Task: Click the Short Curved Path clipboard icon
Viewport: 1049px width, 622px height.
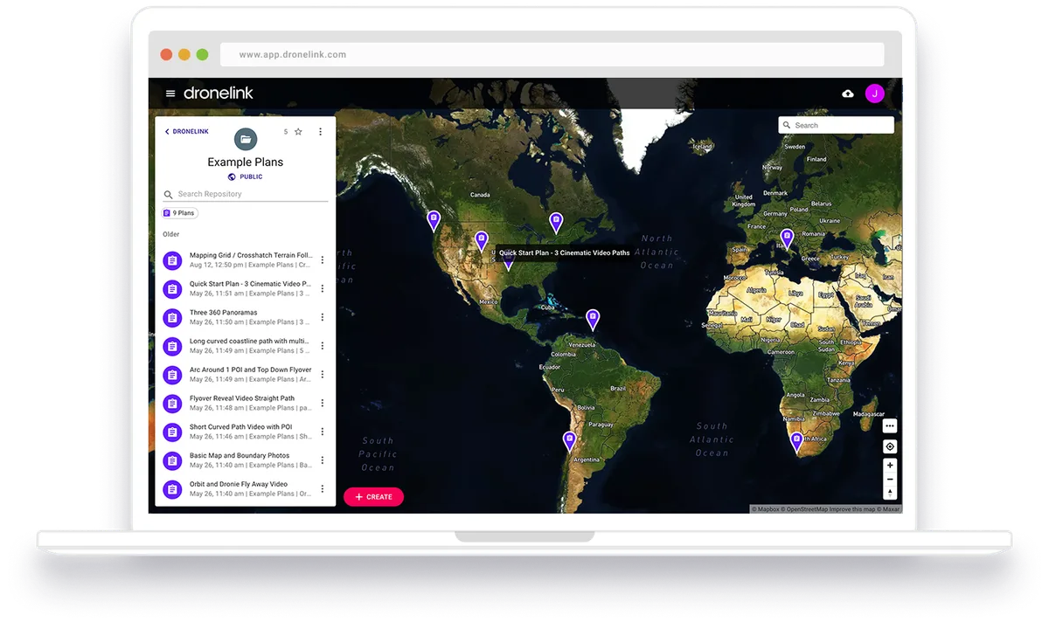Action: coord(173,432)
